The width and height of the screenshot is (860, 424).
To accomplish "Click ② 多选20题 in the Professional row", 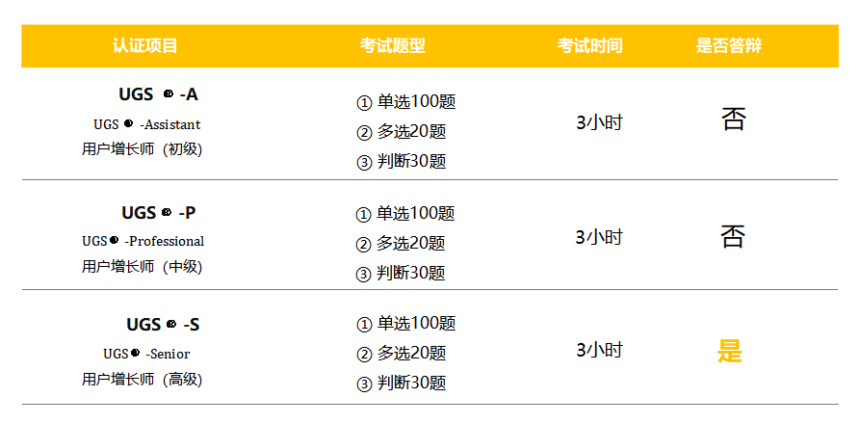I will [x=401, y=244].
